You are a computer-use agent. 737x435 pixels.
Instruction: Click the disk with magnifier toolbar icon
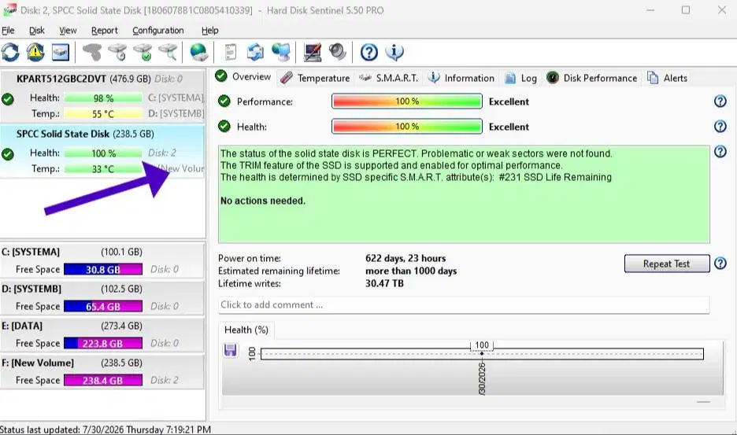click(x=168, y=52)
